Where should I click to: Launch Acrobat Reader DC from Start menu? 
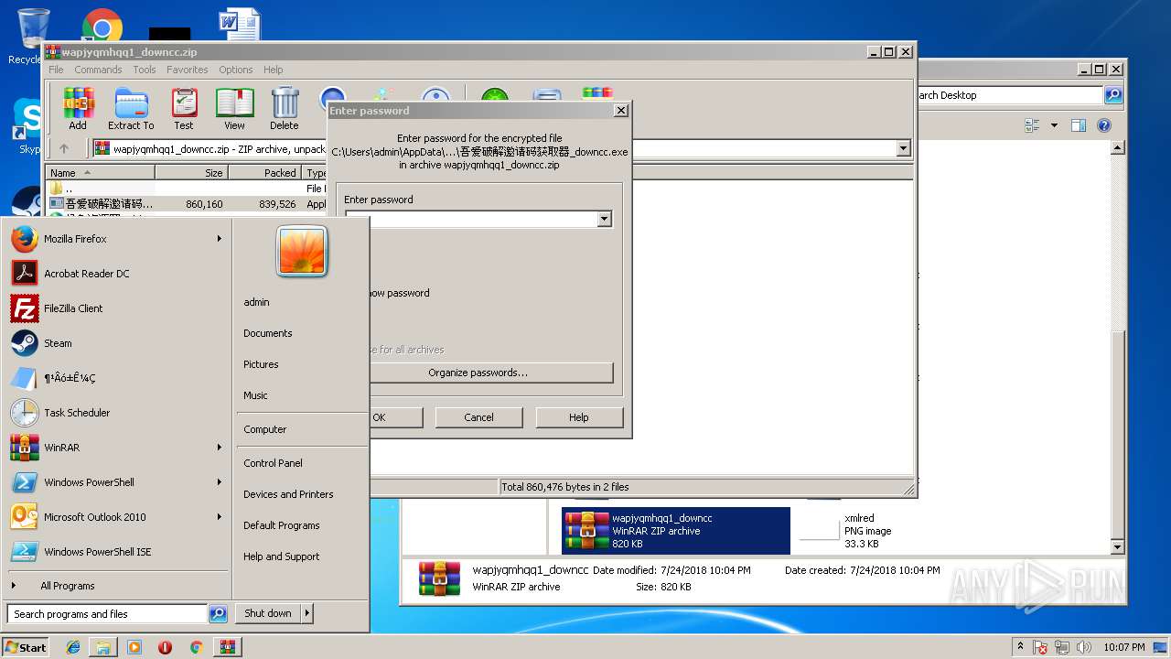click(x=116, y=274)
